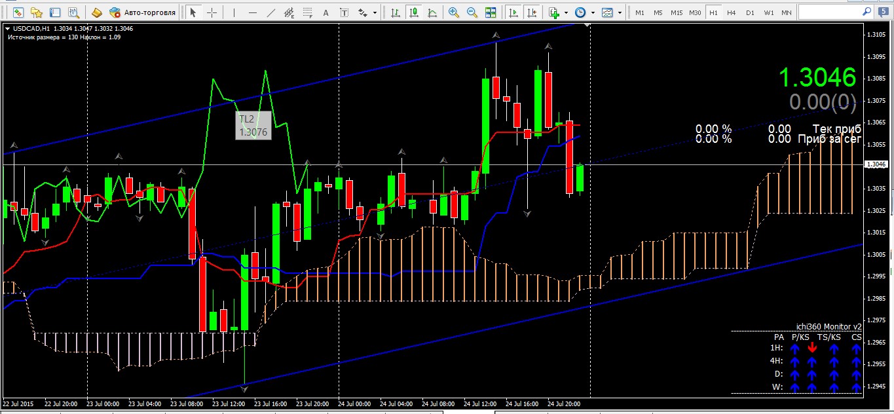Click the '23 Jul 08:00' time axis label
This screenshot has width=894, height=414.
[x=187, y=404]
